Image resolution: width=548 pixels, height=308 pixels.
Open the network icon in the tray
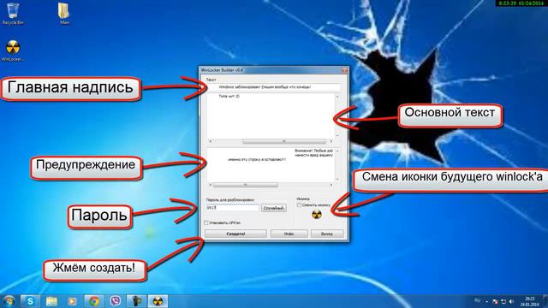click(x=503, y=301)
